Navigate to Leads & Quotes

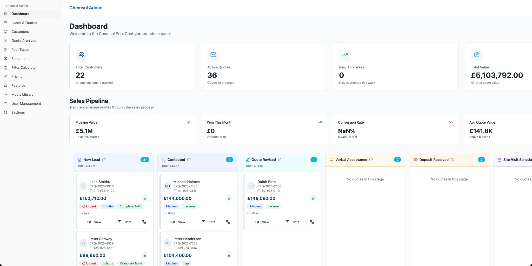(x=24, y=23)
